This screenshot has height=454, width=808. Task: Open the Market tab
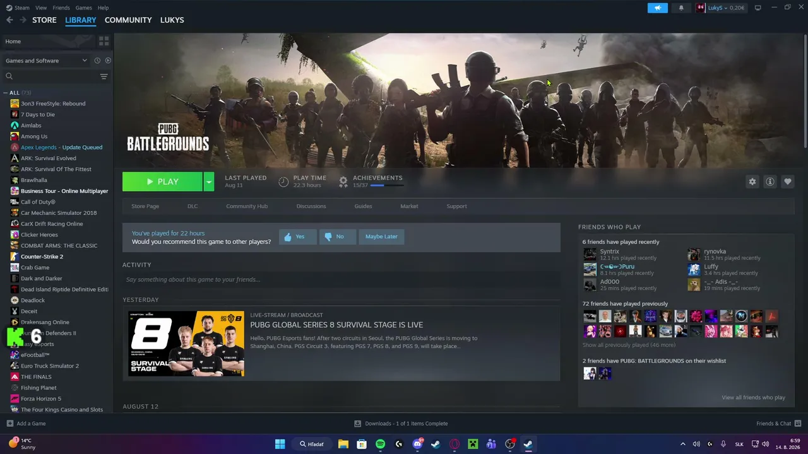409,206
